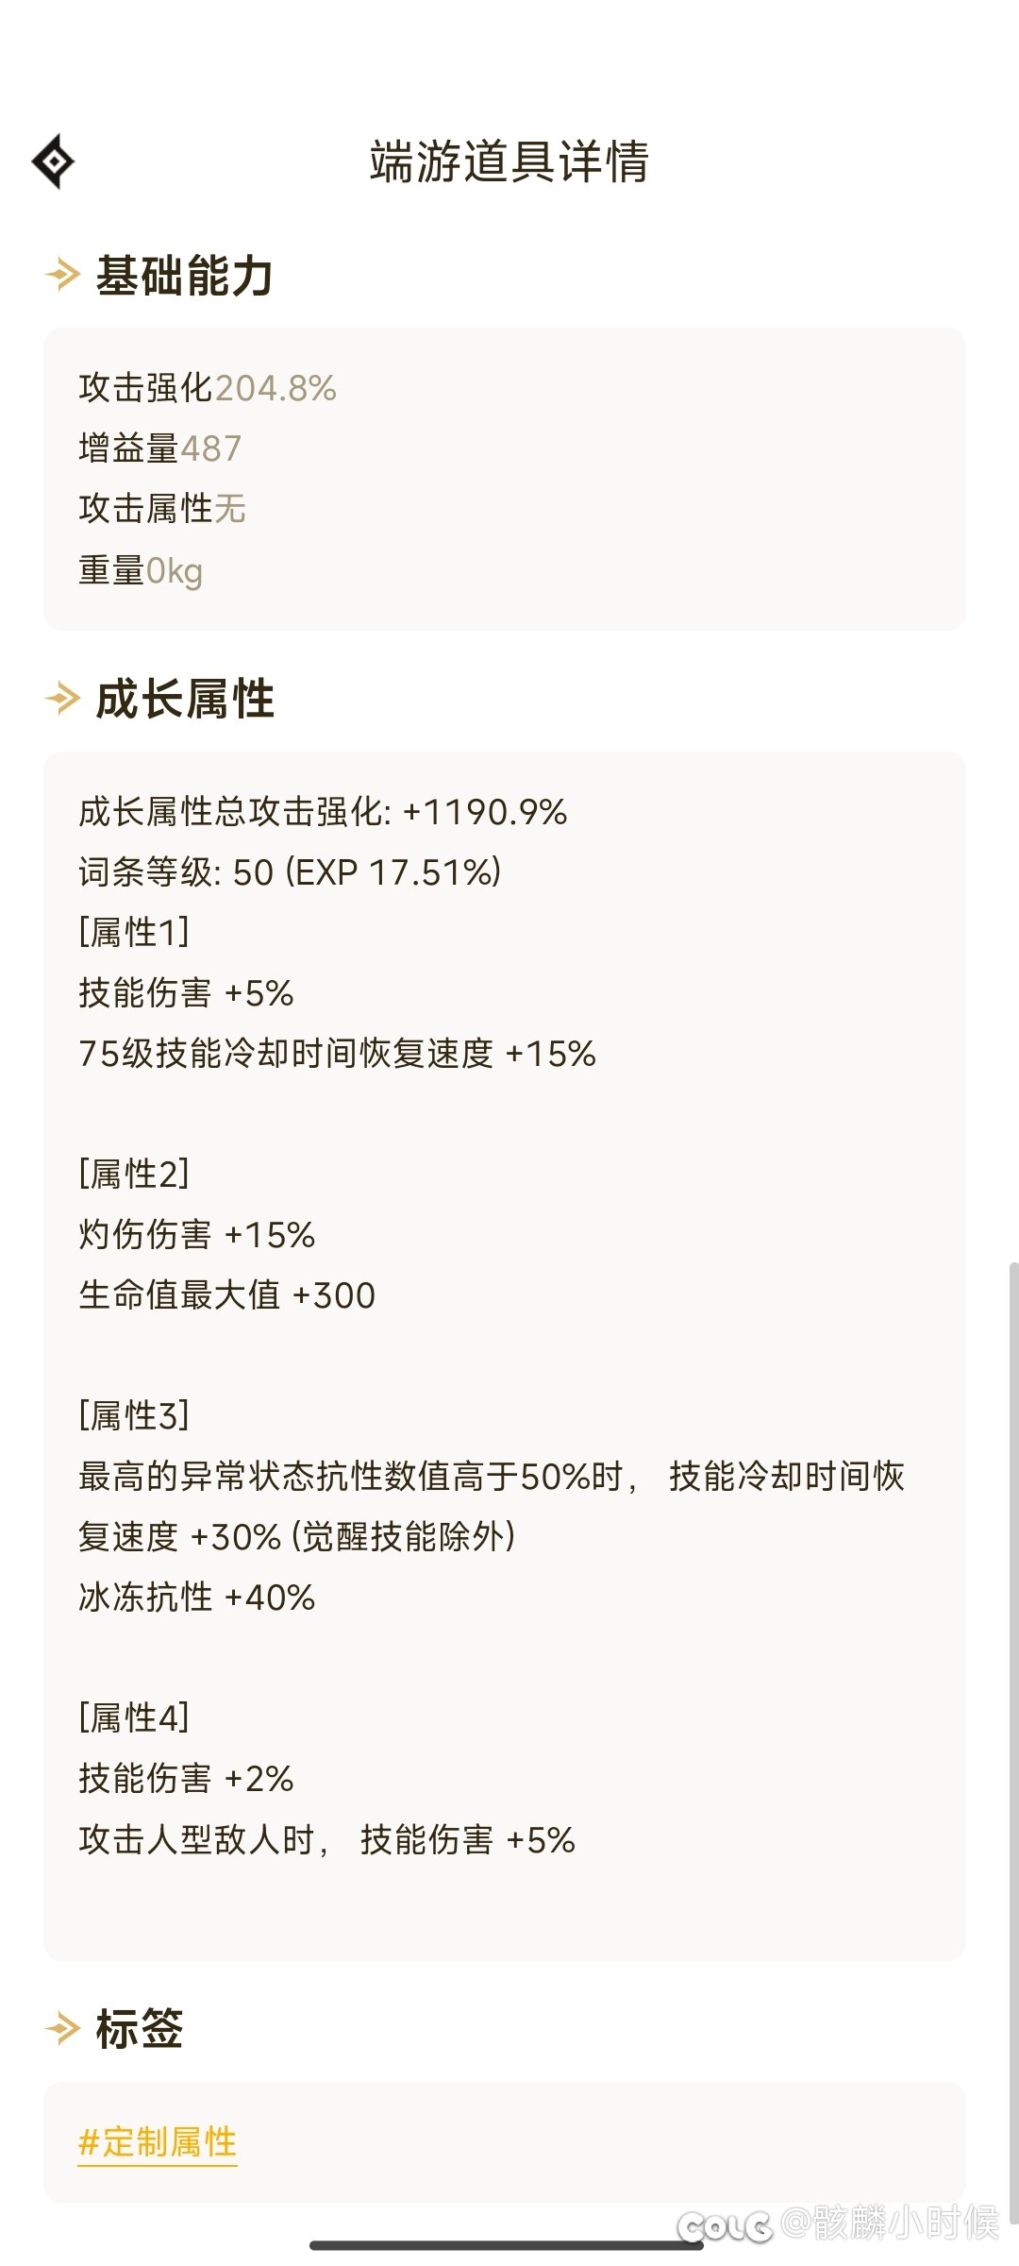
Task: Click the 基础能力 section heading
Action: (185, 276)
